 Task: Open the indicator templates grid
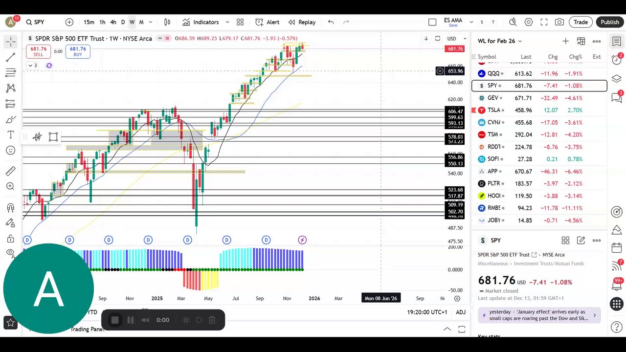(240, 22)
